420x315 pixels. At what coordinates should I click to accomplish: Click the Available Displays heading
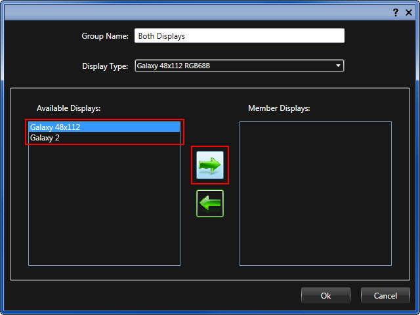pyautogui.click(x=68, y=108)
